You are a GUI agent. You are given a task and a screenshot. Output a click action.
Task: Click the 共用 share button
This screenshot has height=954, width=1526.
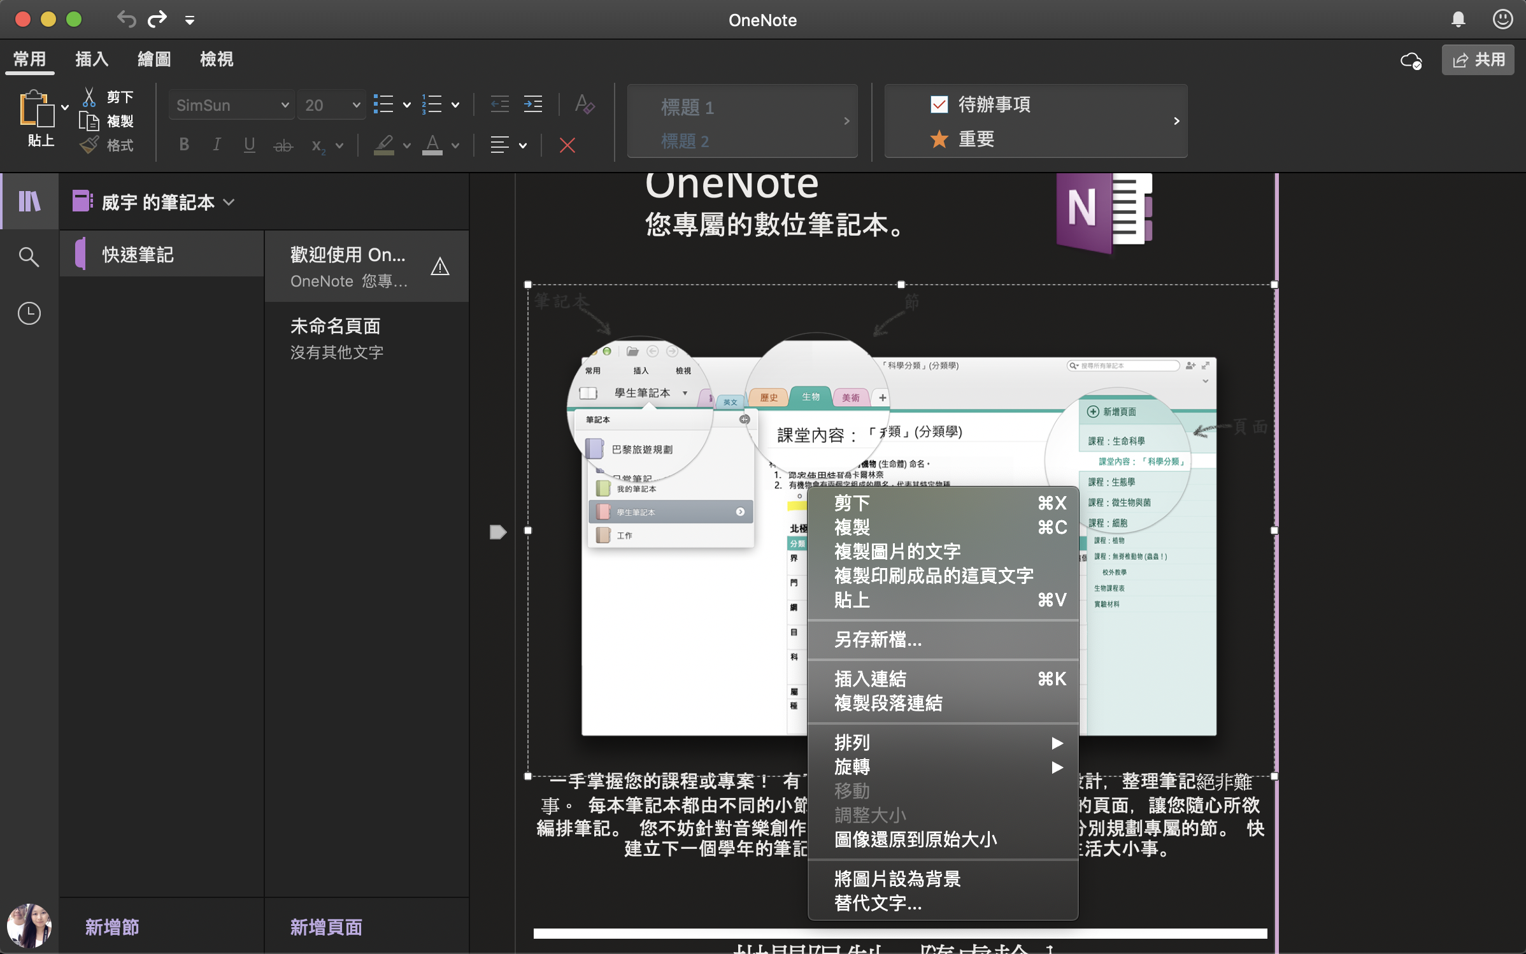point(1478,60)
